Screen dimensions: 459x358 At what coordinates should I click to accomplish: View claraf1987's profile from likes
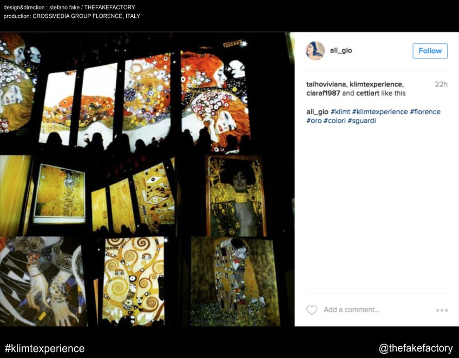(323, 94)
